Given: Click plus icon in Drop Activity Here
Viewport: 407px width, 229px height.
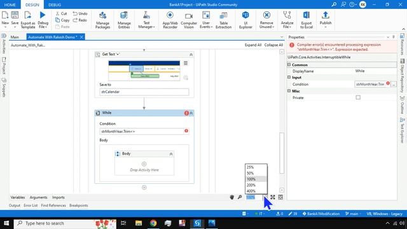Looking at the screenshot, I should tap(144, 164).
